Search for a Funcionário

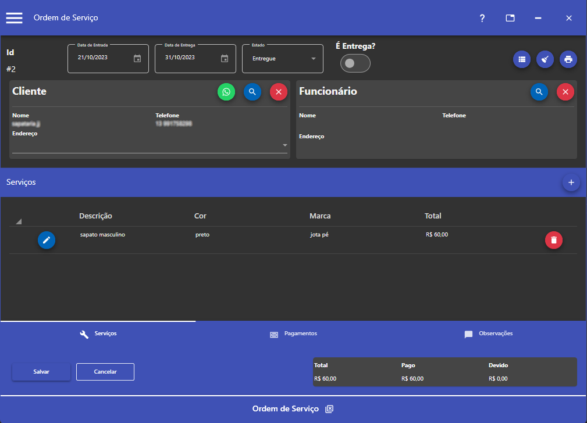point(539,92)
